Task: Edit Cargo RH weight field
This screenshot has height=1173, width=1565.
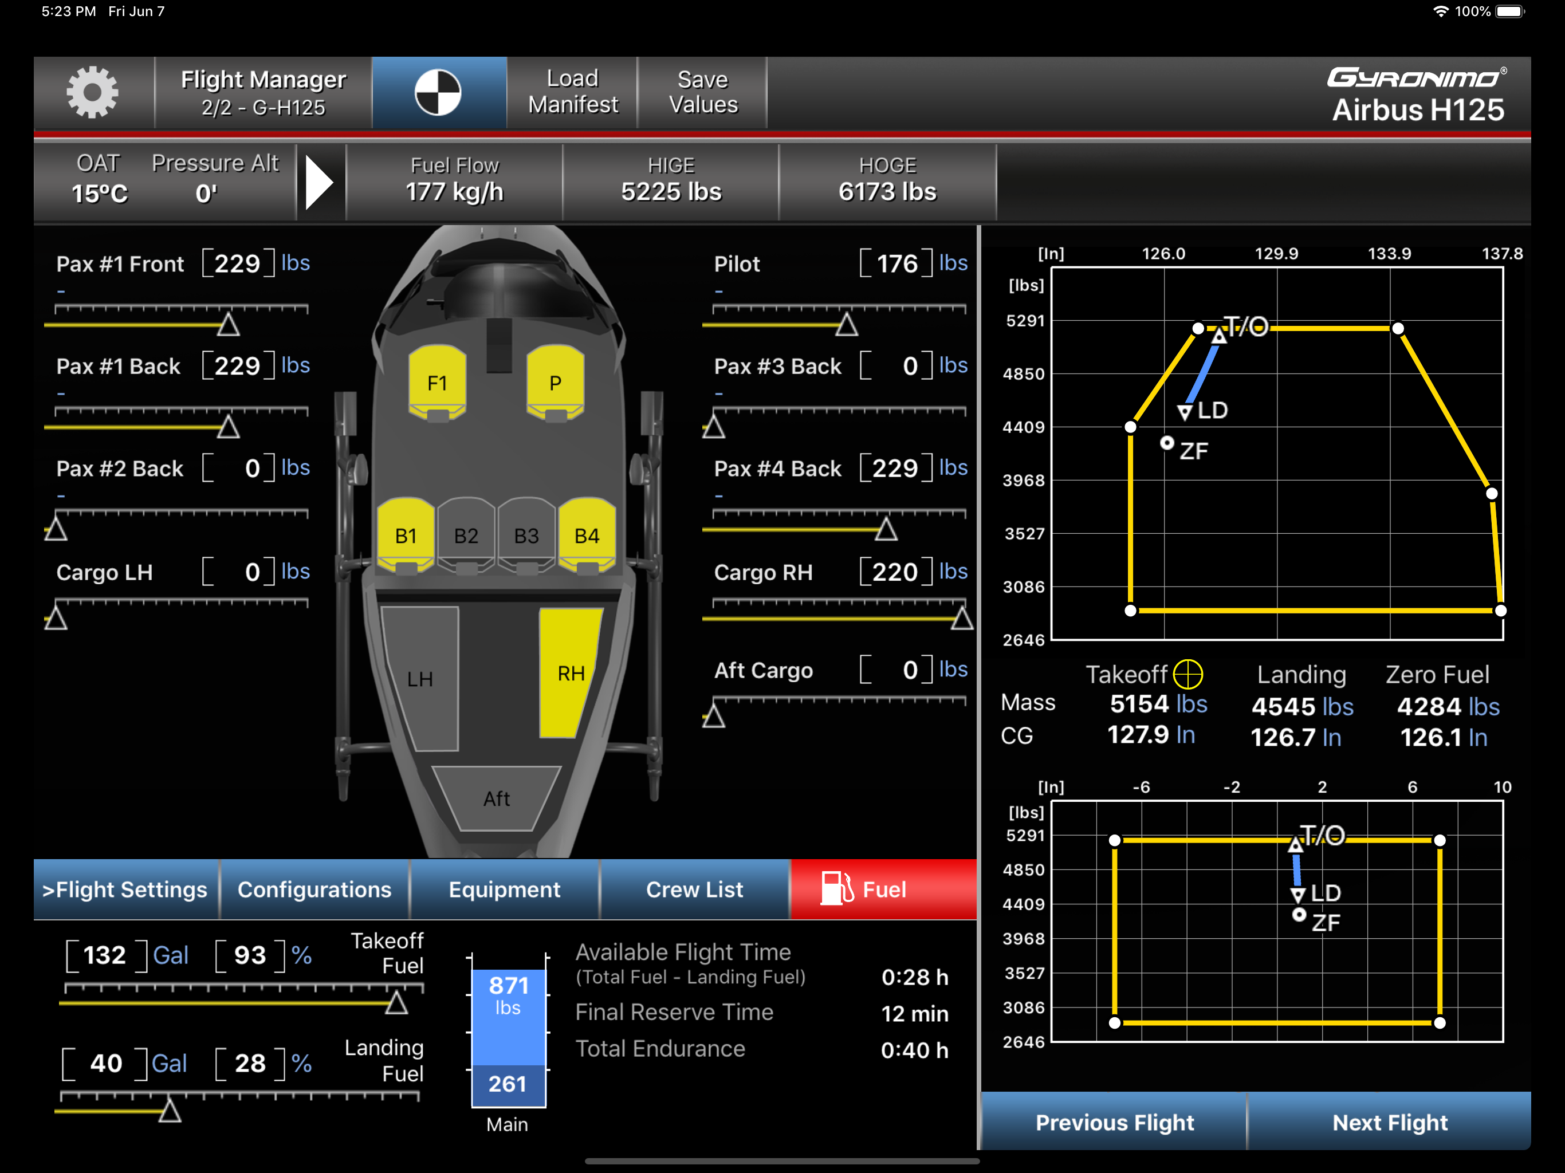Action: pos(896,572)
